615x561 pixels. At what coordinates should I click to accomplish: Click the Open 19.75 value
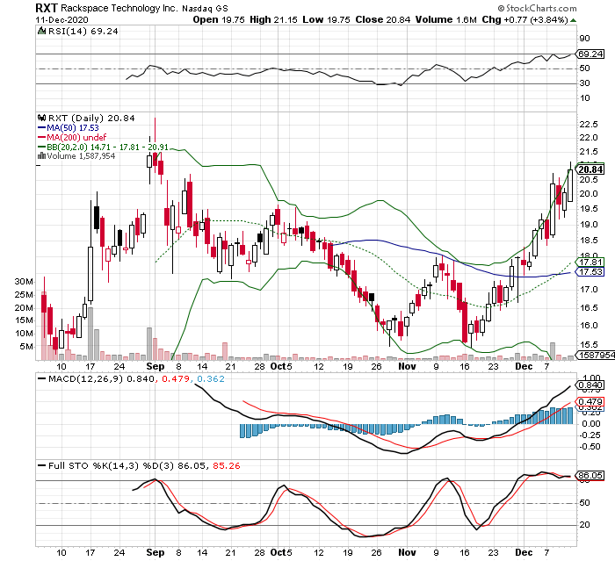pos(219,19)
